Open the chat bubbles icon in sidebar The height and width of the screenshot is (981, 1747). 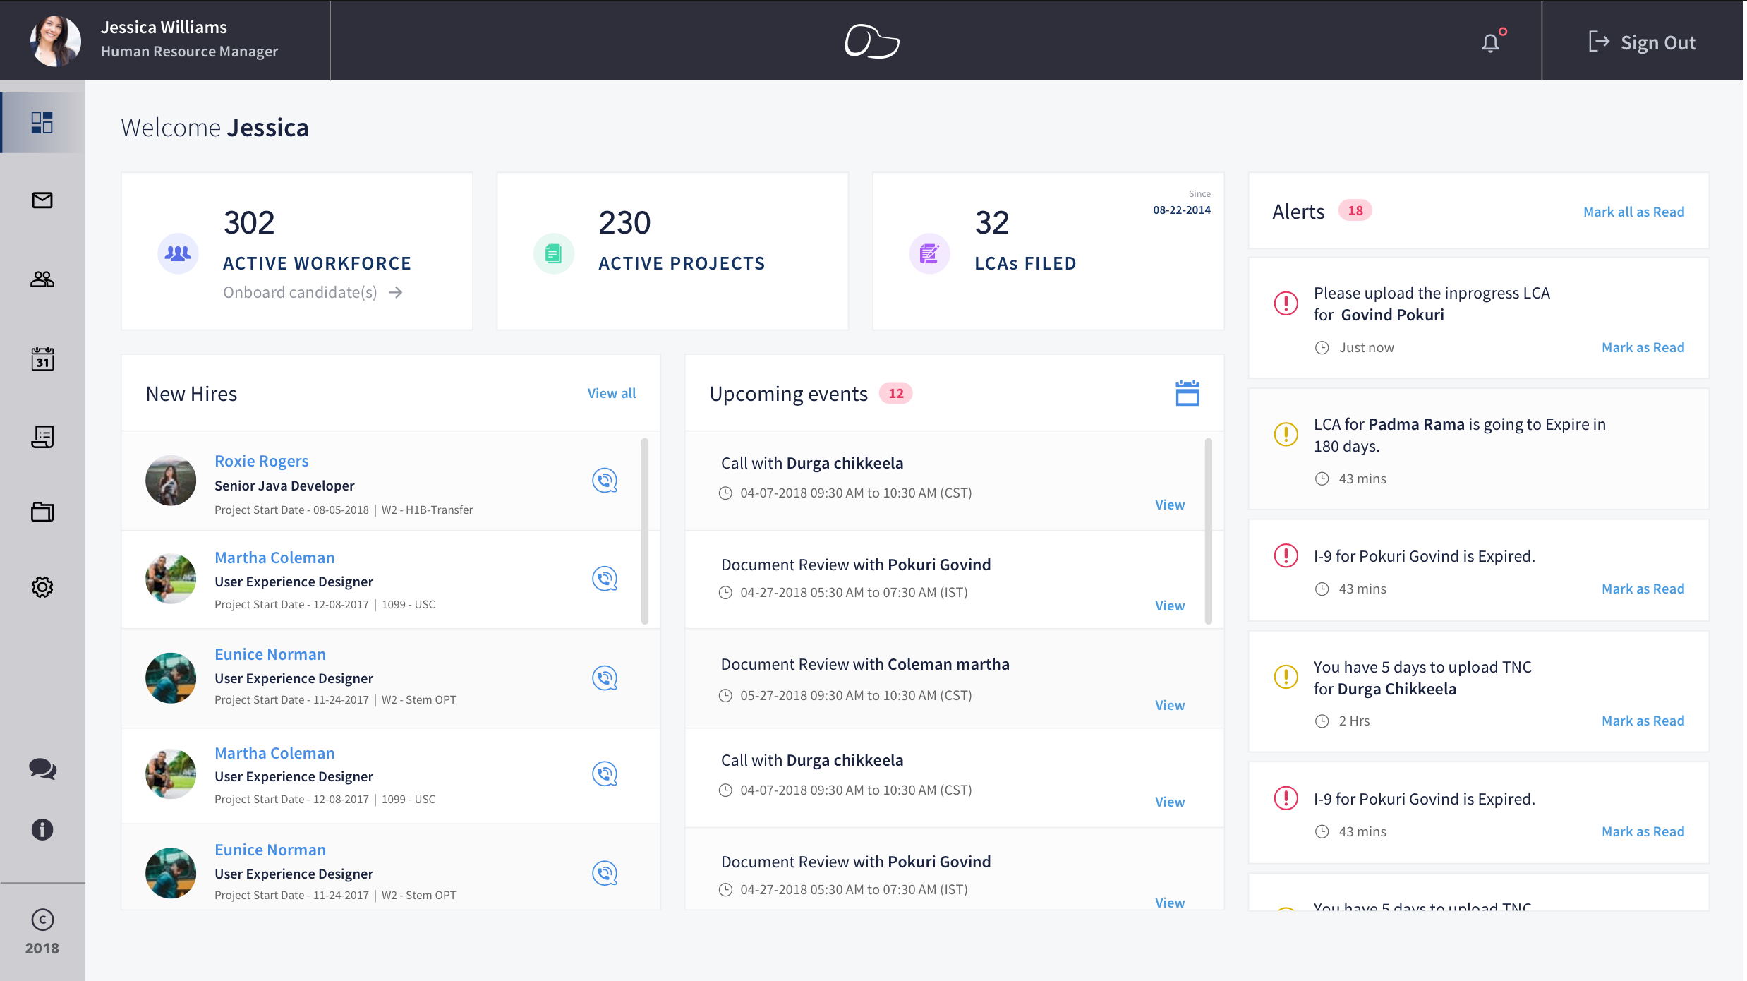pos(42,769)
